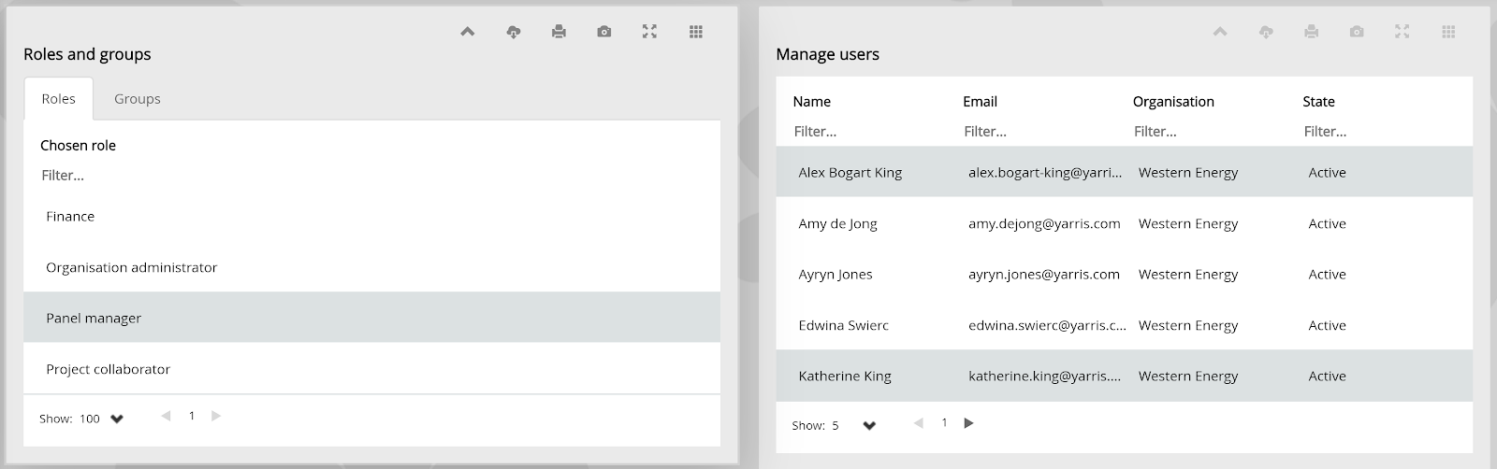This screenshot has width=1497, height=469.
Task: Go to previous page of users
Action: [918, 423]
